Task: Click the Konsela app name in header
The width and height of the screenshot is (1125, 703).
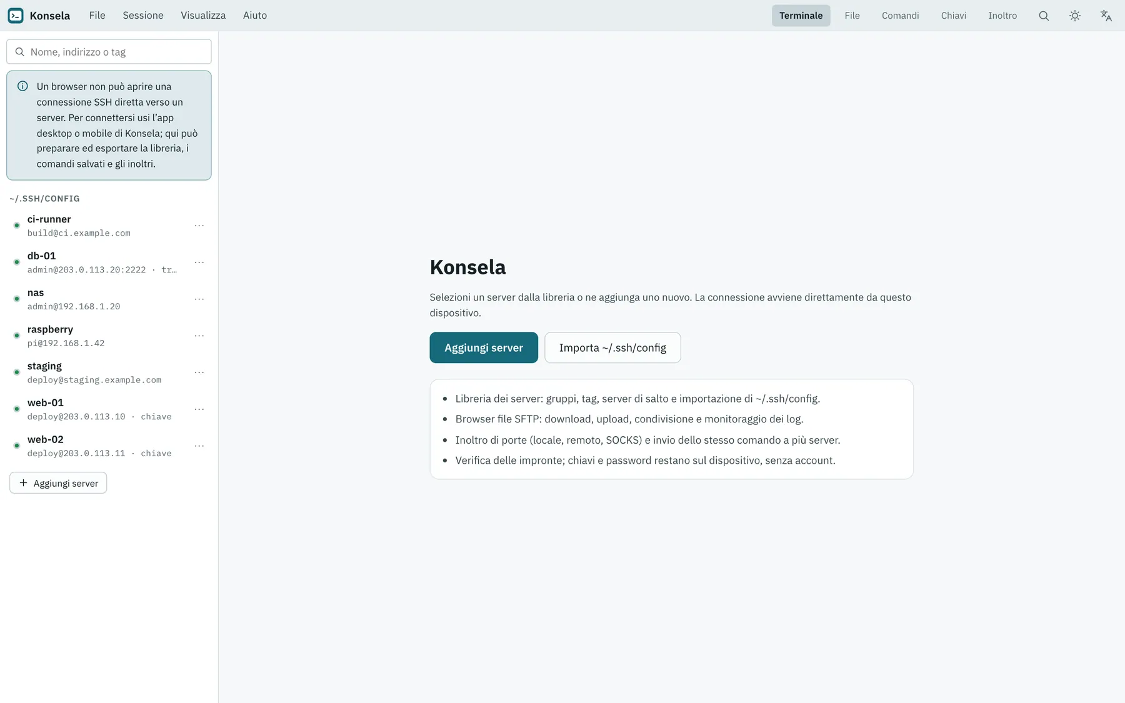Action: [x=50, y=16]
